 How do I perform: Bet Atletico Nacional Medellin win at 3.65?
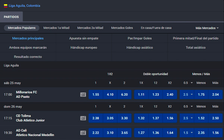click(124, 133)
